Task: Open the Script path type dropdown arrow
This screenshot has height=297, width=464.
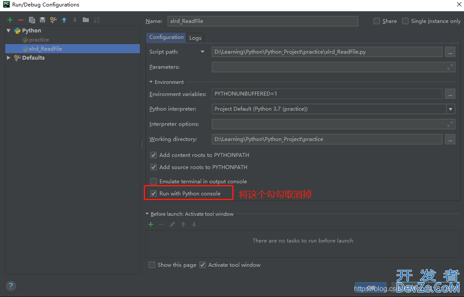Action: point(202,52)
